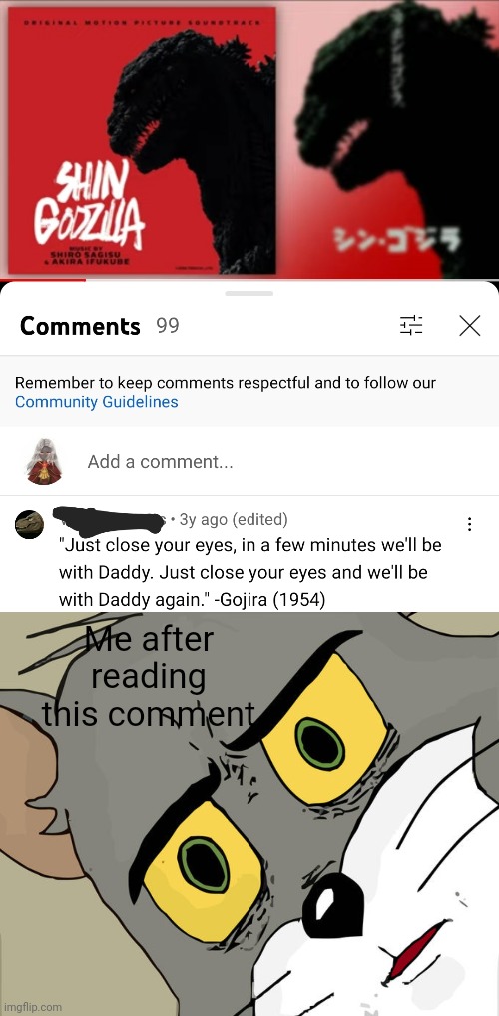499x1016 pixels.
Task: Close the Comments panel
Action: pos(469,326)
